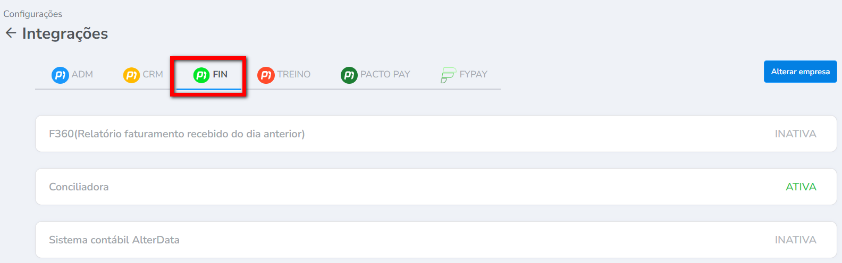Select the TREINO tab label
The image size is (842, 263).
click(294, 74)
